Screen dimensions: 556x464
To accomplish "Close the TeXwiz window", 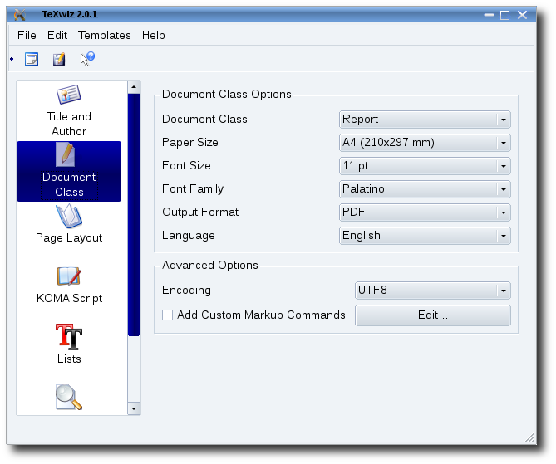I will (522, 15).
